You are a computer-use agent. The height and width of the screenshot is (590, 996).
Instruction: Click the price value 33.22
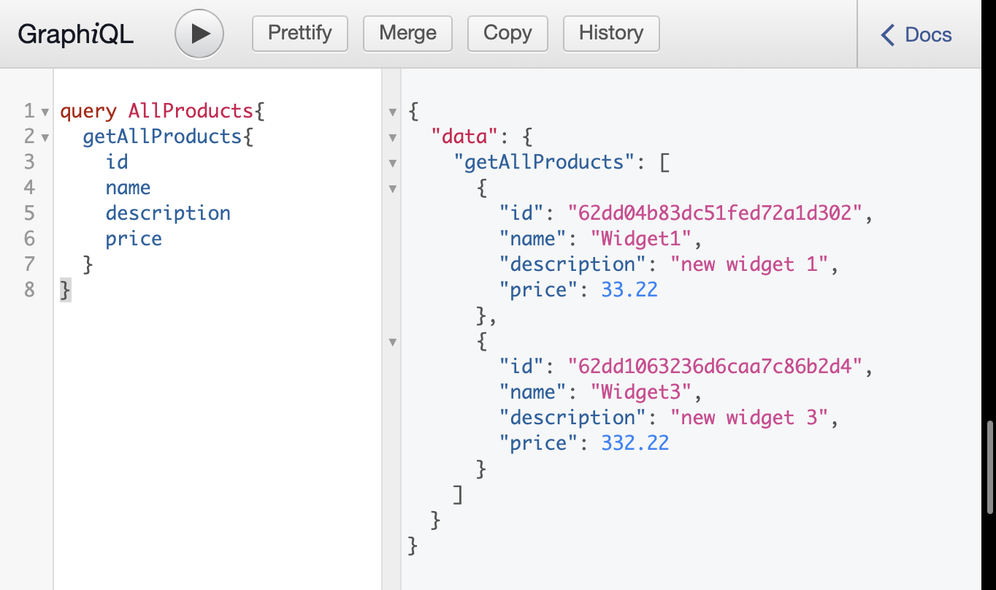629,290
